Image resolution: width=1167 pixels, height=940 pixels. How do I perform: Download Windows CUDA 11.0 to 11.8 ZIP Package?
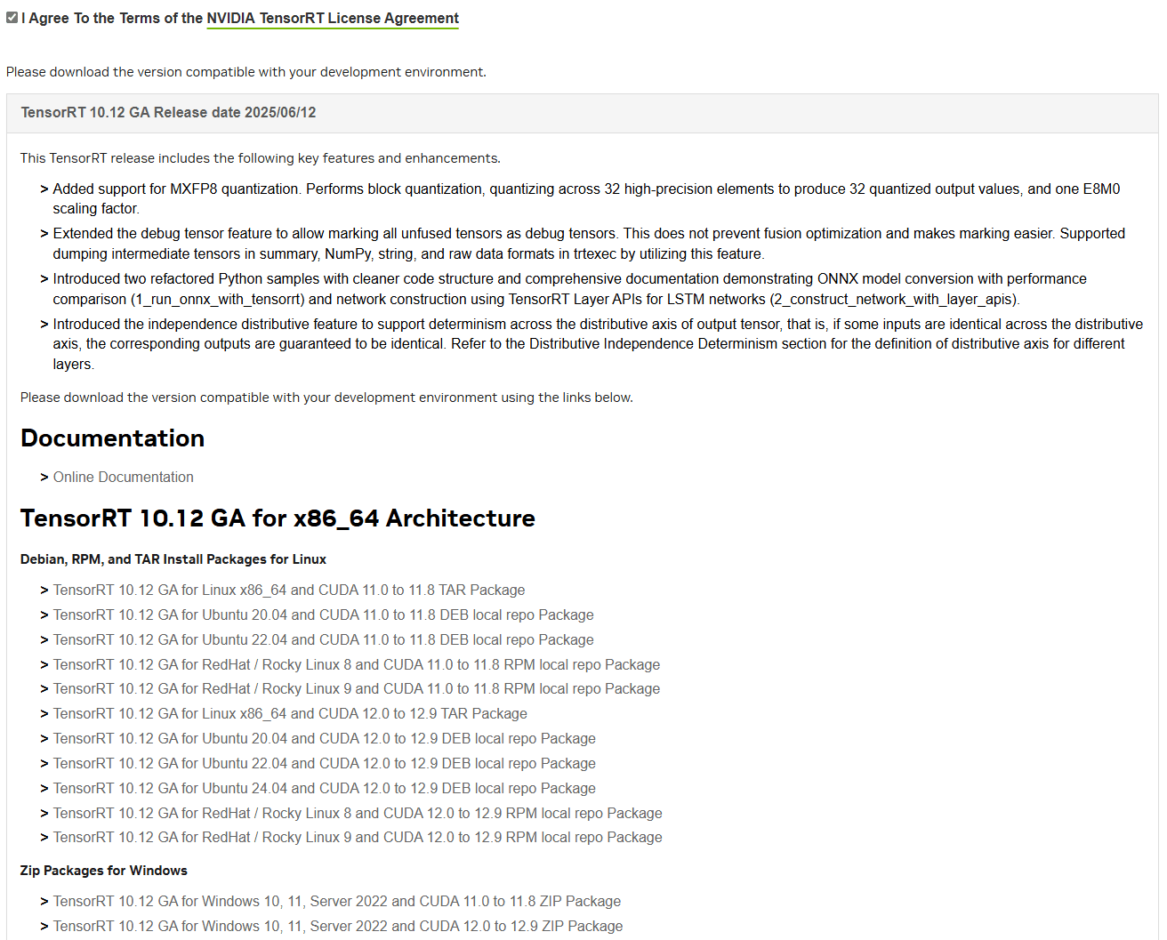(337, 902)
